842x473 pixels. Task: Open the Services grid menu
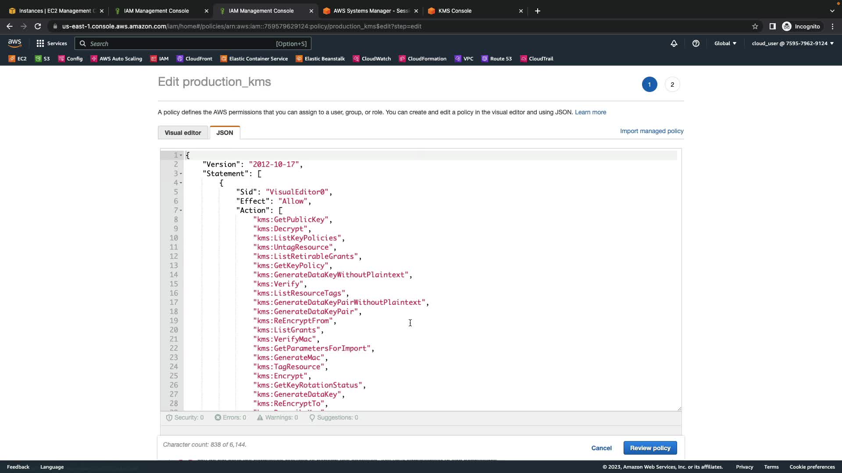click(x=52, y=43)
